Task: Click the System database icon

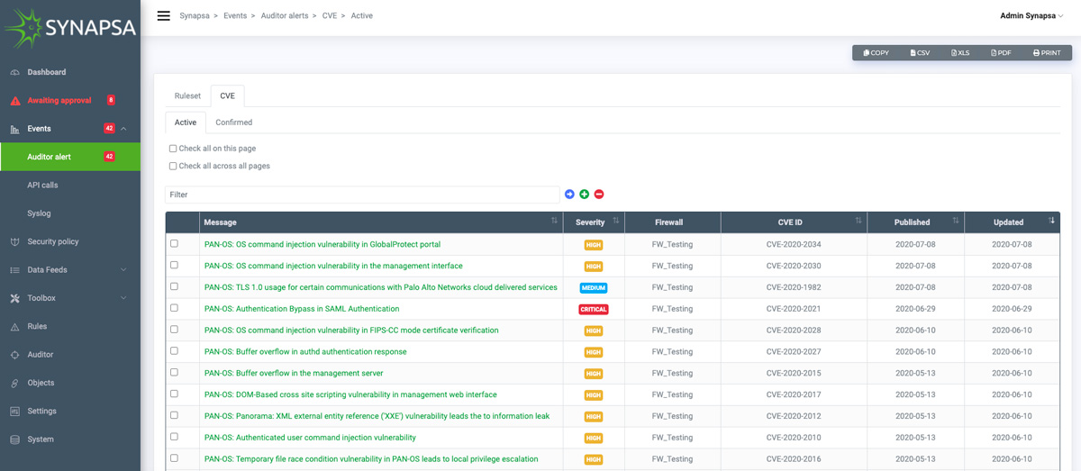Action: click(14, 439)
